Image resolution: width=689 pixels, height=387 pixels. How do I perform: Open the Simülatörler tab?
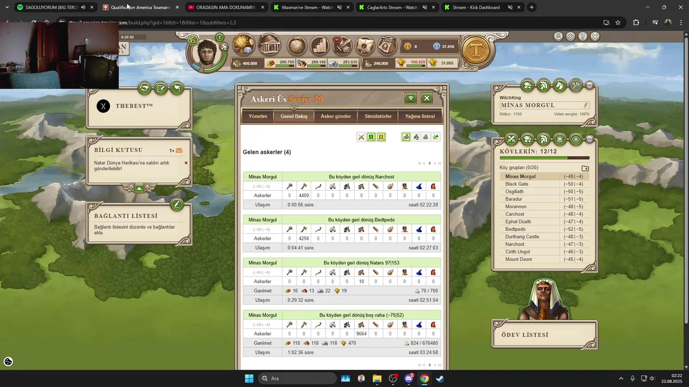point(378,116)
